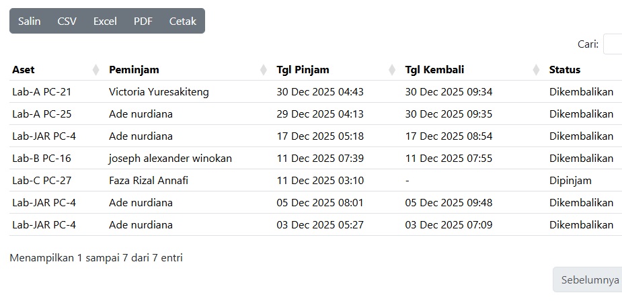
Task: Click the Aset column sort icon
Action: tap(95, 70)
